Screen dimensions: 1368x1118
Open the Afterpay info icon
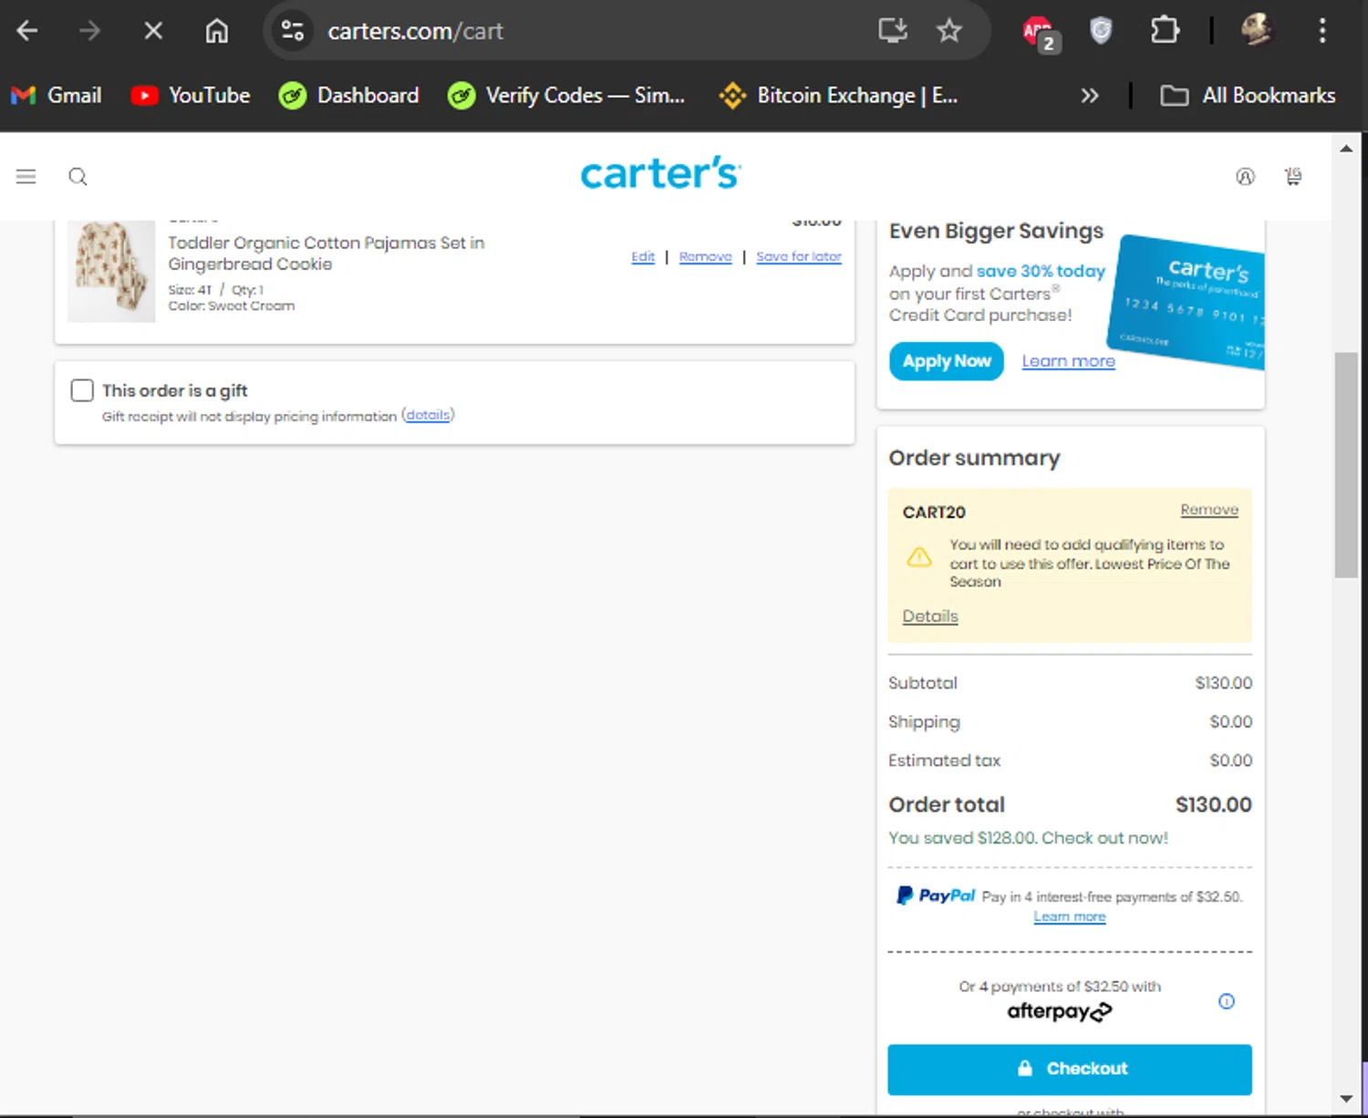click(x=1227, y=1001)
